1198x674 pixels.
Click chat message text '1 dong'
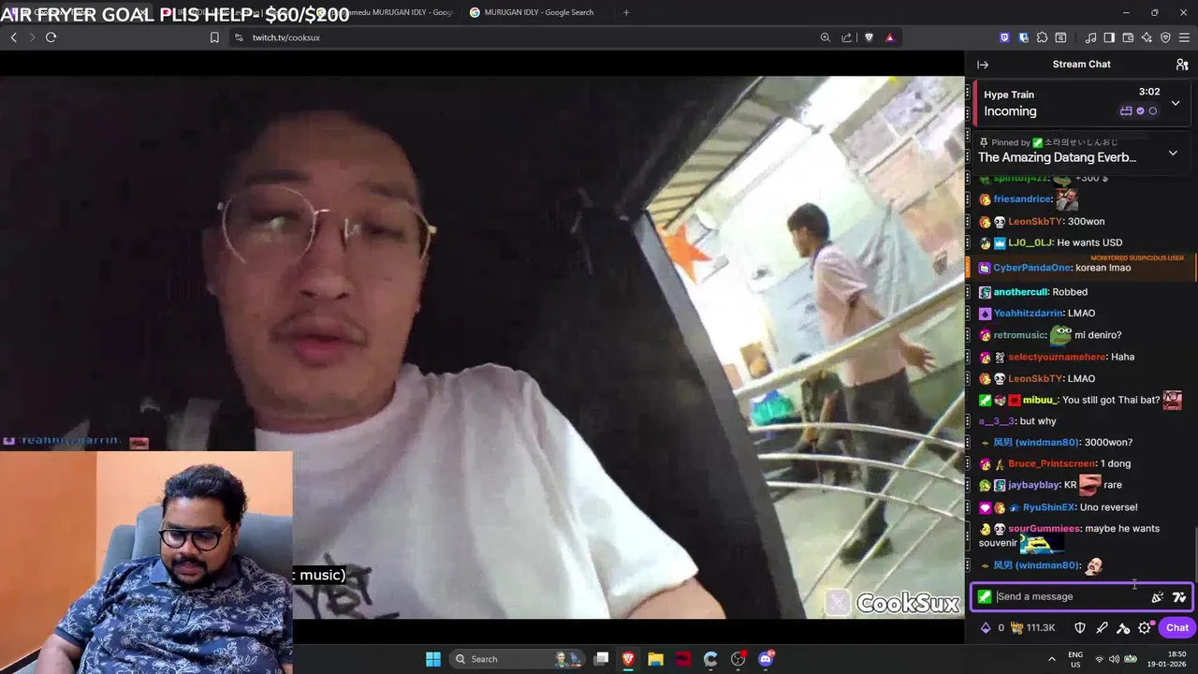click(x=1116, y=463)
